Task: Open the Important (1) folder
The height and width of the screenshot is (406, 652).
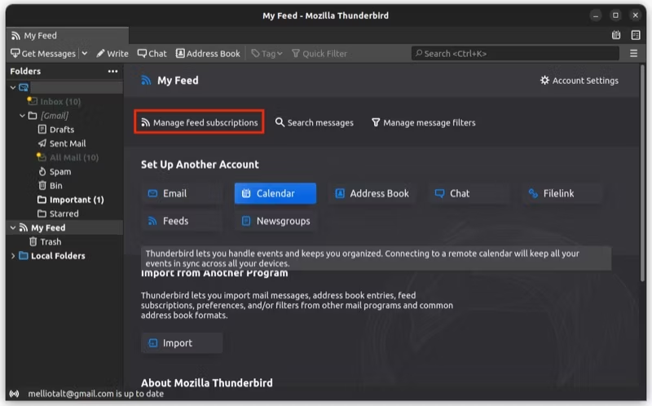Action: coord(71,200)
